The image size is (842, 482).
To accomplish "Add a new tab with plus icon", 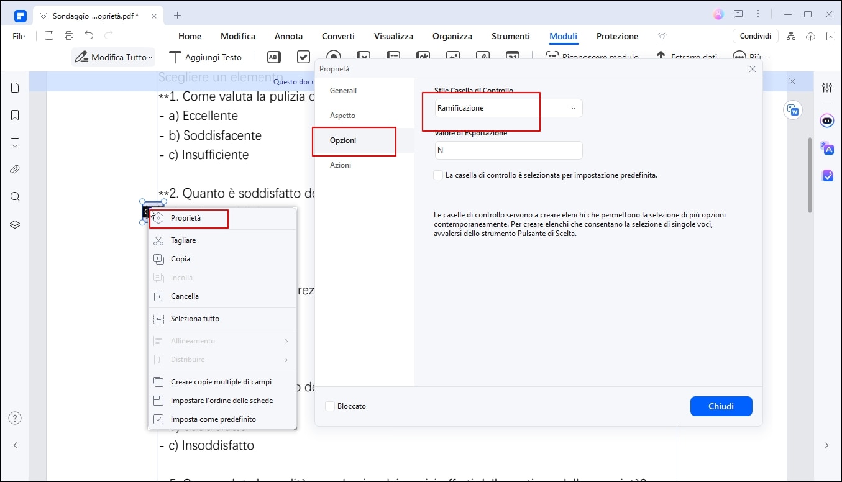I will coord(177,15).
